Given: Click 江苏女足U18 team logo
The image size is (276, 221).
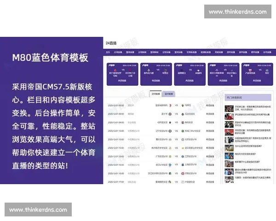Looking at the screenshot, I should [183, 157].
